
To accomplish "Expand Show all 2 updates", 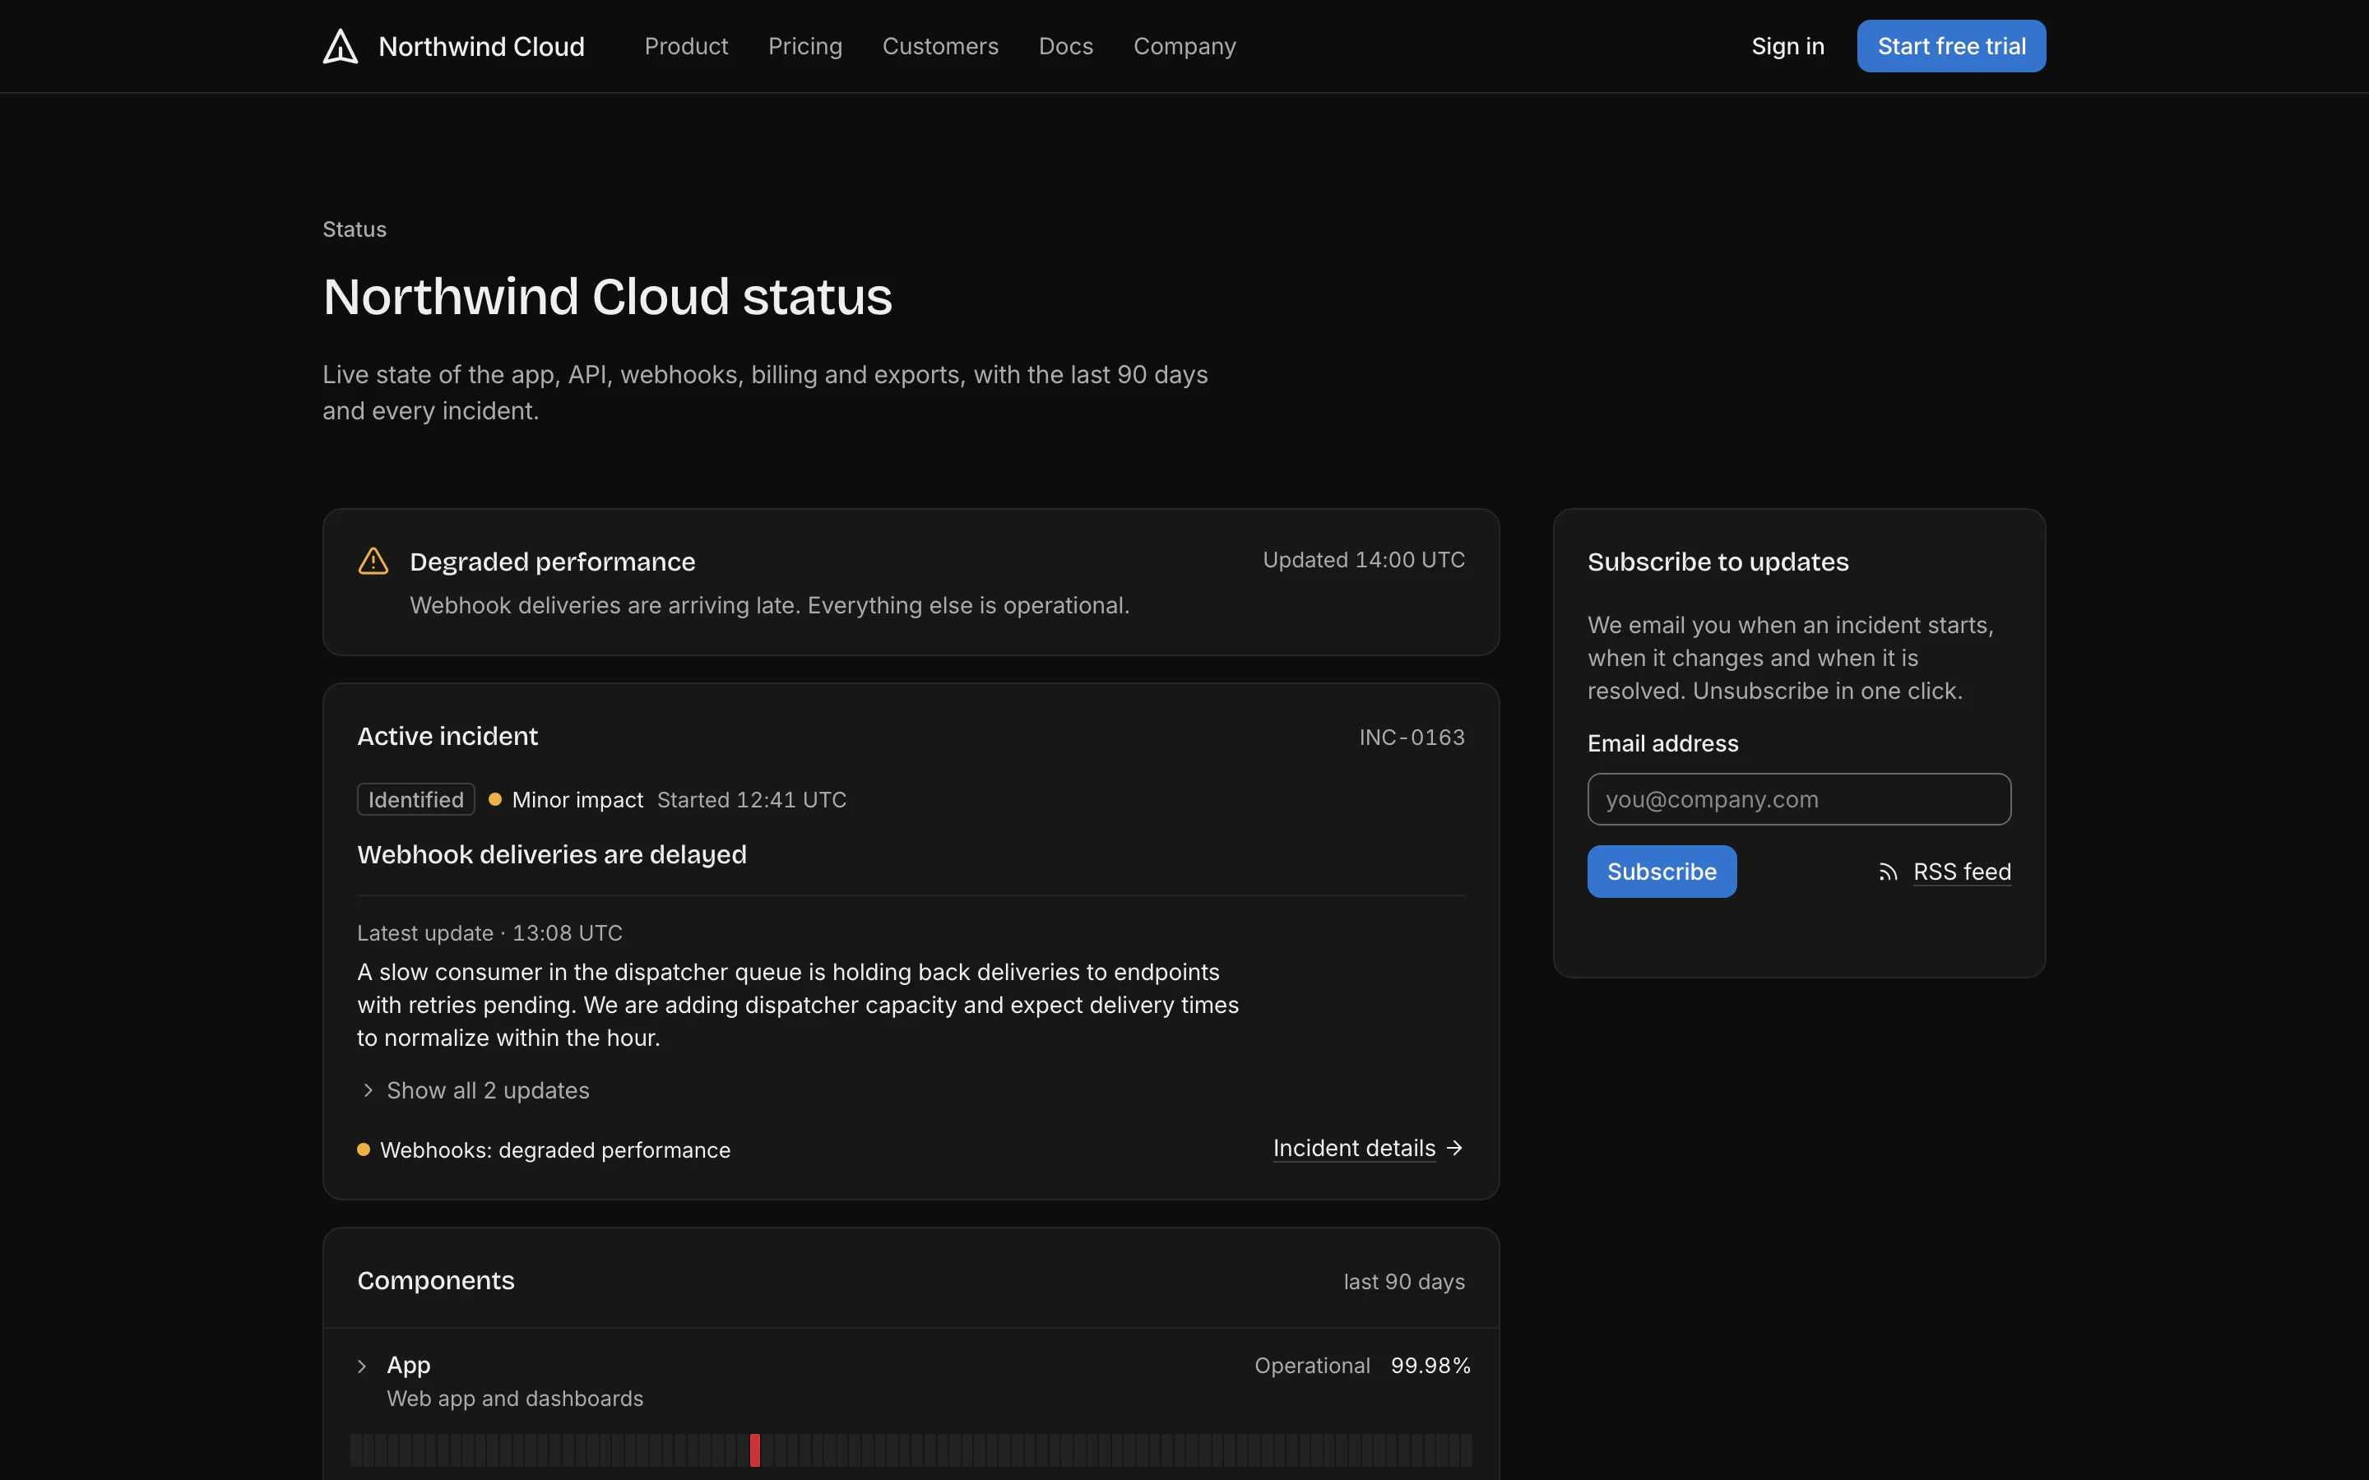I will click(474, 1090).
